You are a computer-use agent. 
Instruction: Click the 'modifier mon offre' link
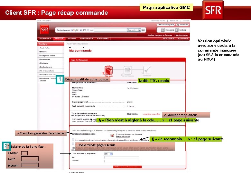pyautogui.click(x=151, y=114)
